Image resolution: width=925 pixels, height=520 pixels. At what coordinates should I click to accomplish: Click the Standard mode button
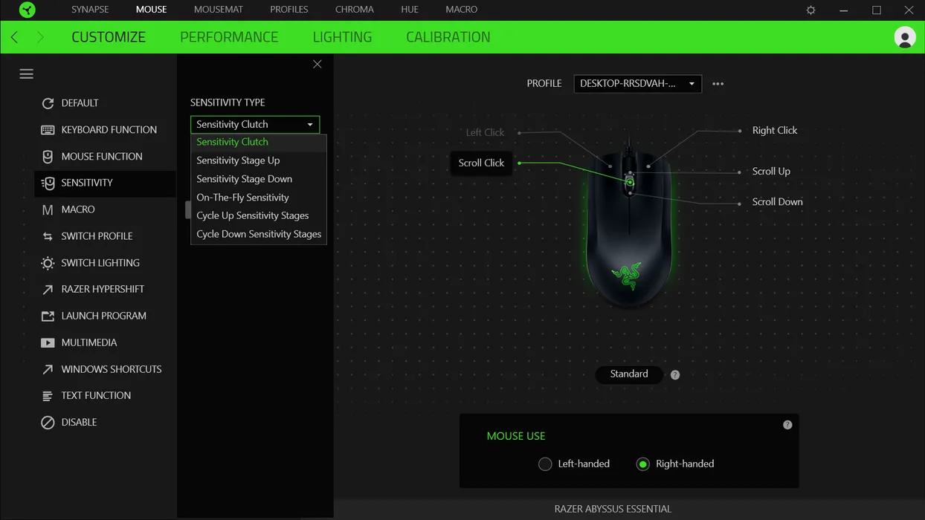629,374
